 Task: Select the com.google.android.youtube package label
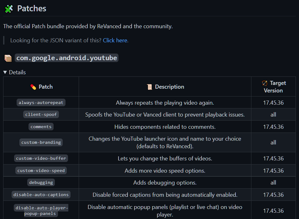click(66, 58)
